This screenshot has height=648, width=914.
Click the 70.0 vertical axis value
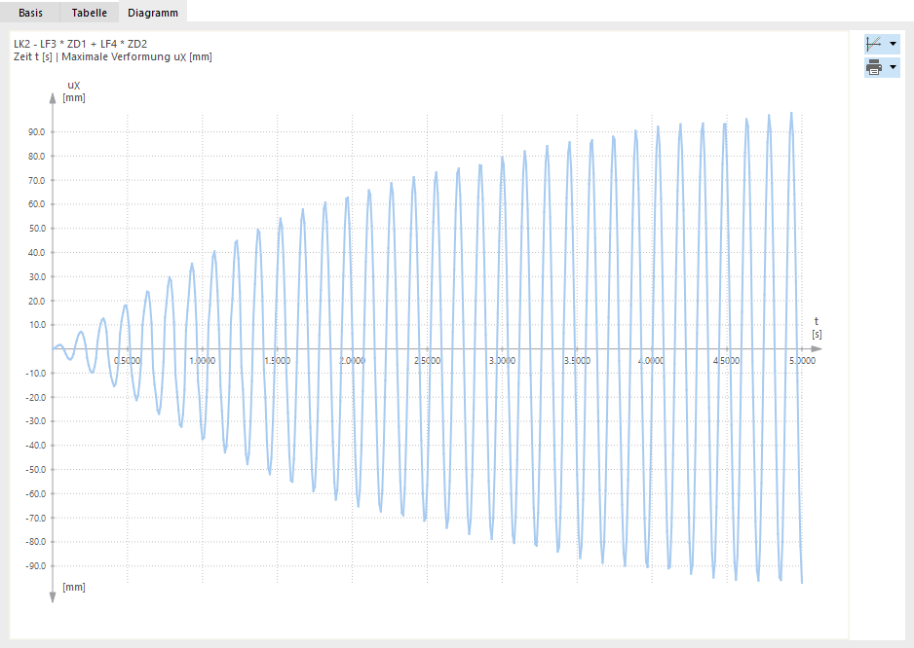[x=36, y=180]
